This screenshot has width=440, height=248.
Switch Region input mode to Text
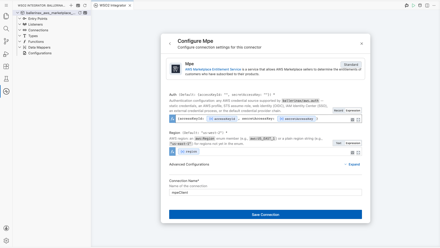339,143
